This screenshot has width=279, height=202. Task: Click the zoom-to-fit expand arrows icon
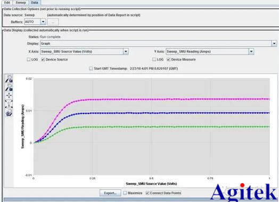(9, 104)
